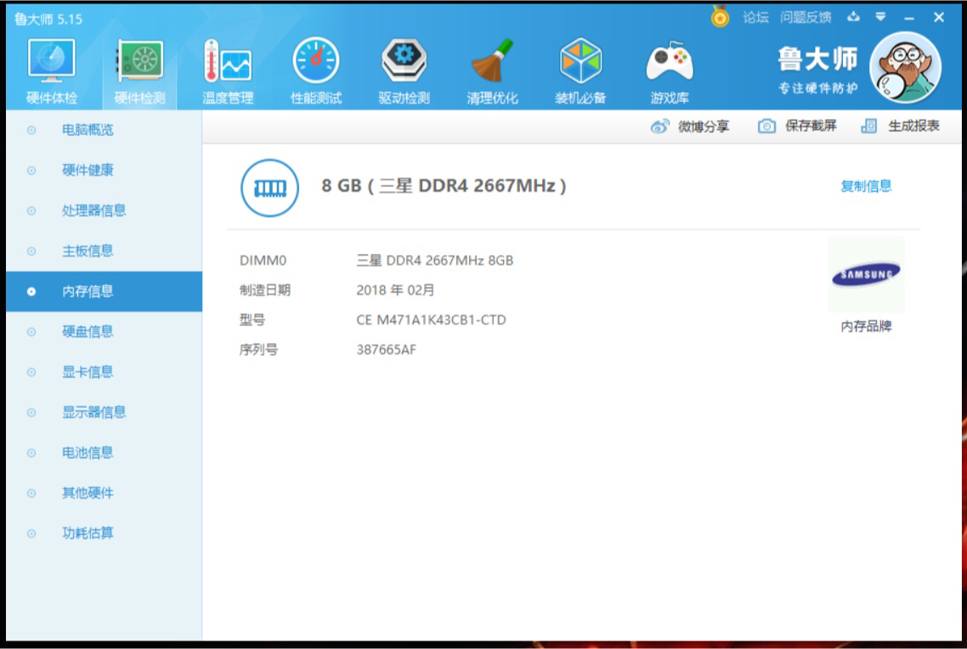
Task: Close the 鲁大师 window
Action: [939, 17]
